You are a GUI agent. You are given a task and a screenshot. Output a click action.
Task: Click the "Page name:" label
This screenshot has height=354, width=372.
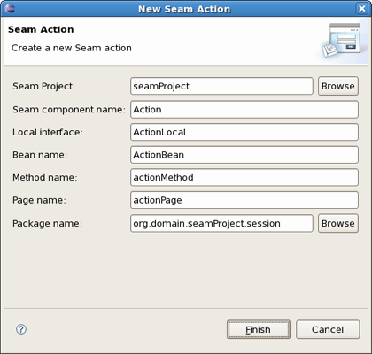[x=39, y=200]
